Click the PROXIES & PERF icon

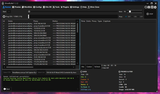tap(119, 72)
